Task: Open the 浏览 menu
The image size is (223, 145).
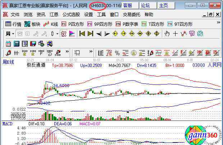Action: coord(28,14)
